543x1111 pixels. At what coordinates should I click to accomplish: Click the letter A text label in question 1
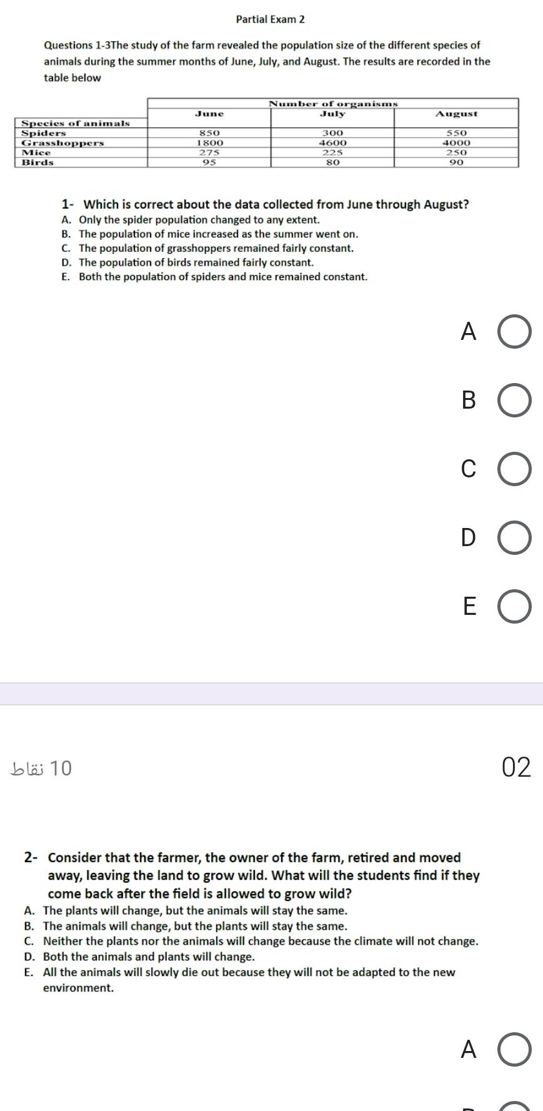[468, 332]
